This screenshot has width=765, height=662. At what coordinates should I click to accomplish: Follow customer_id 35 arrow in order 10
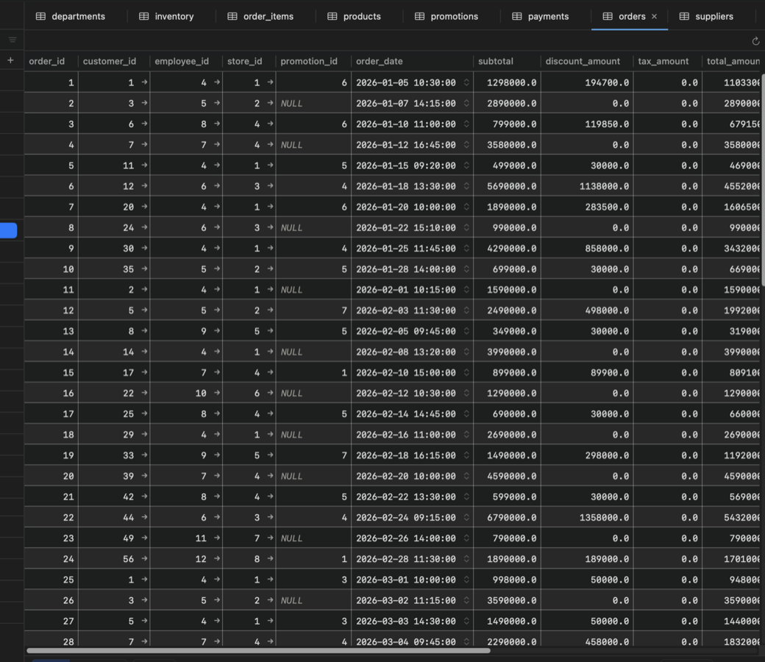[x=144, y=268]
